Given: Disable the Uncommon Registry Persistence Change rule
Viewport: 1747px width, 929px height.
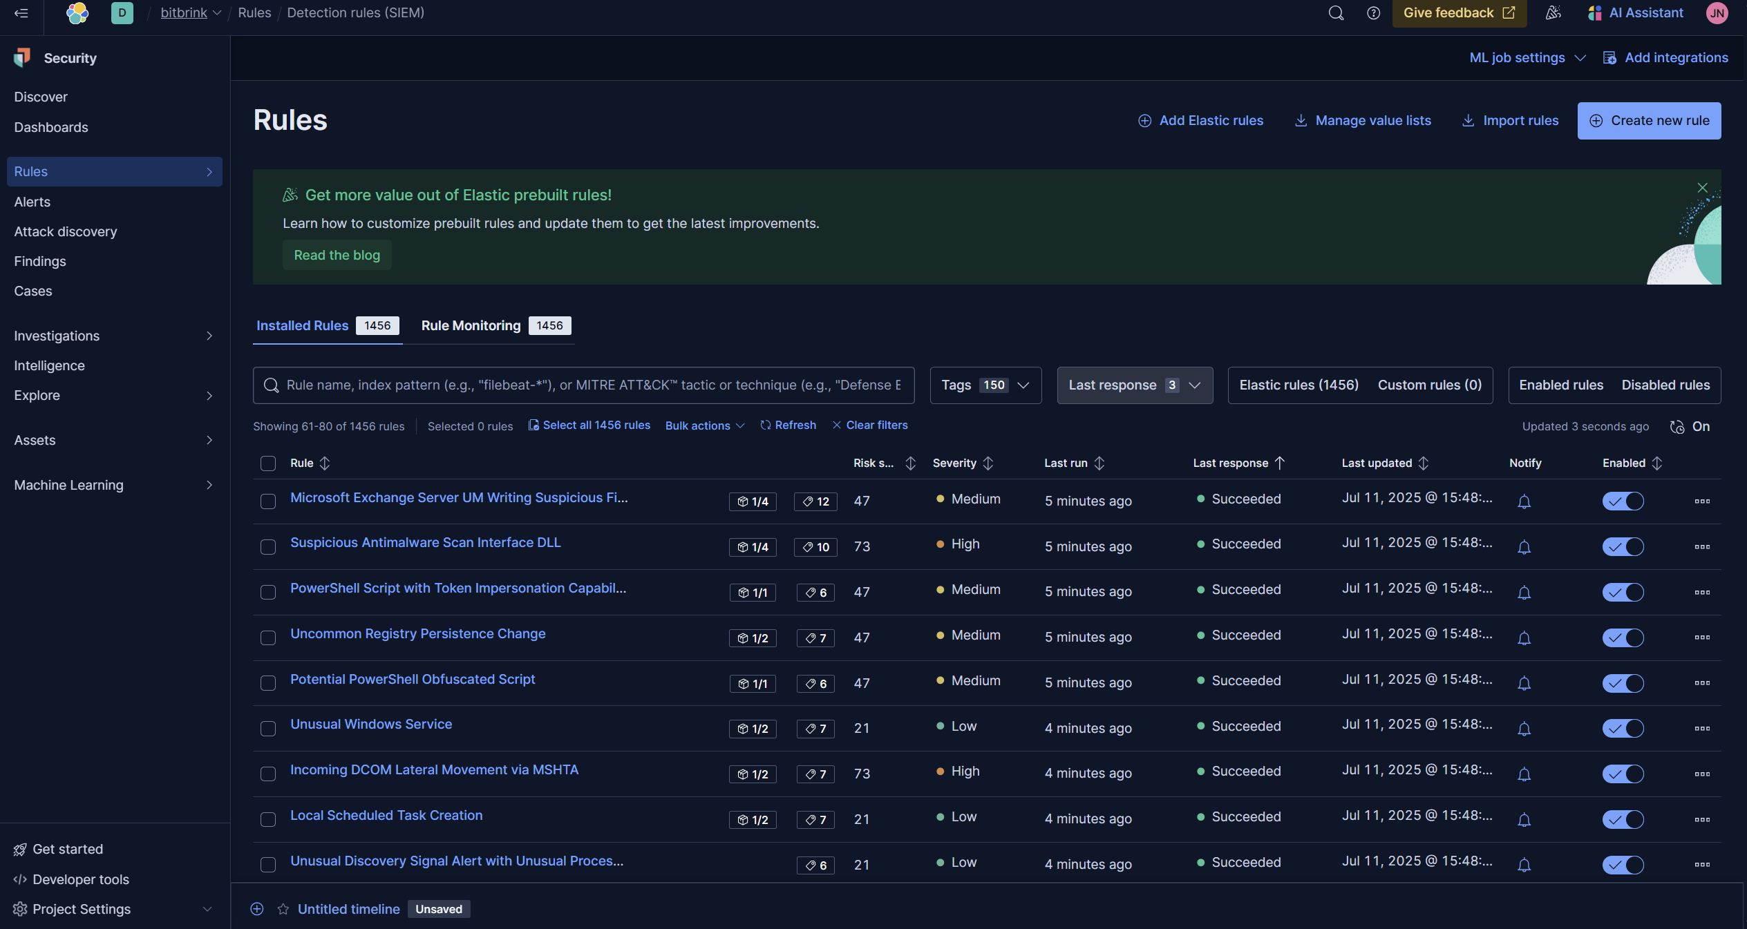Looking at the screenshot, I should coord(1623,638).
